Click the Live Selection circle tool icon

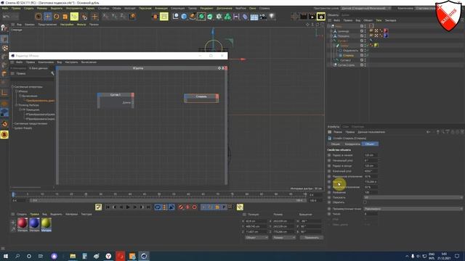[39, 17]
